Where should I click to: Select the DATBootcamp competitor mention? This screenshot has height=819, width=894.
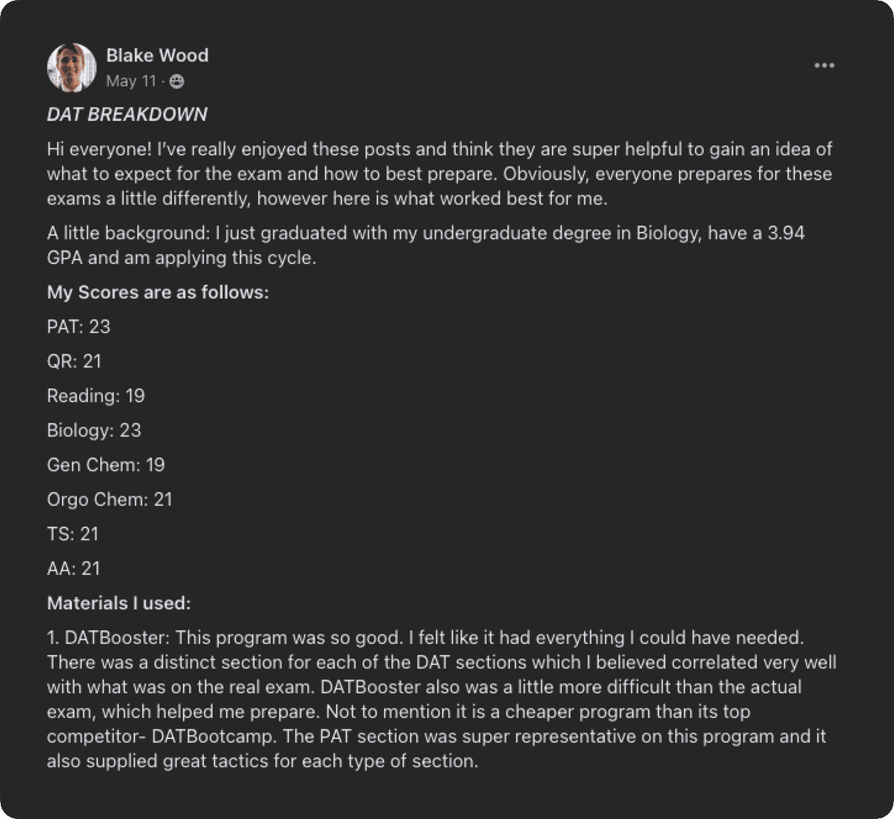pos(205,736)
